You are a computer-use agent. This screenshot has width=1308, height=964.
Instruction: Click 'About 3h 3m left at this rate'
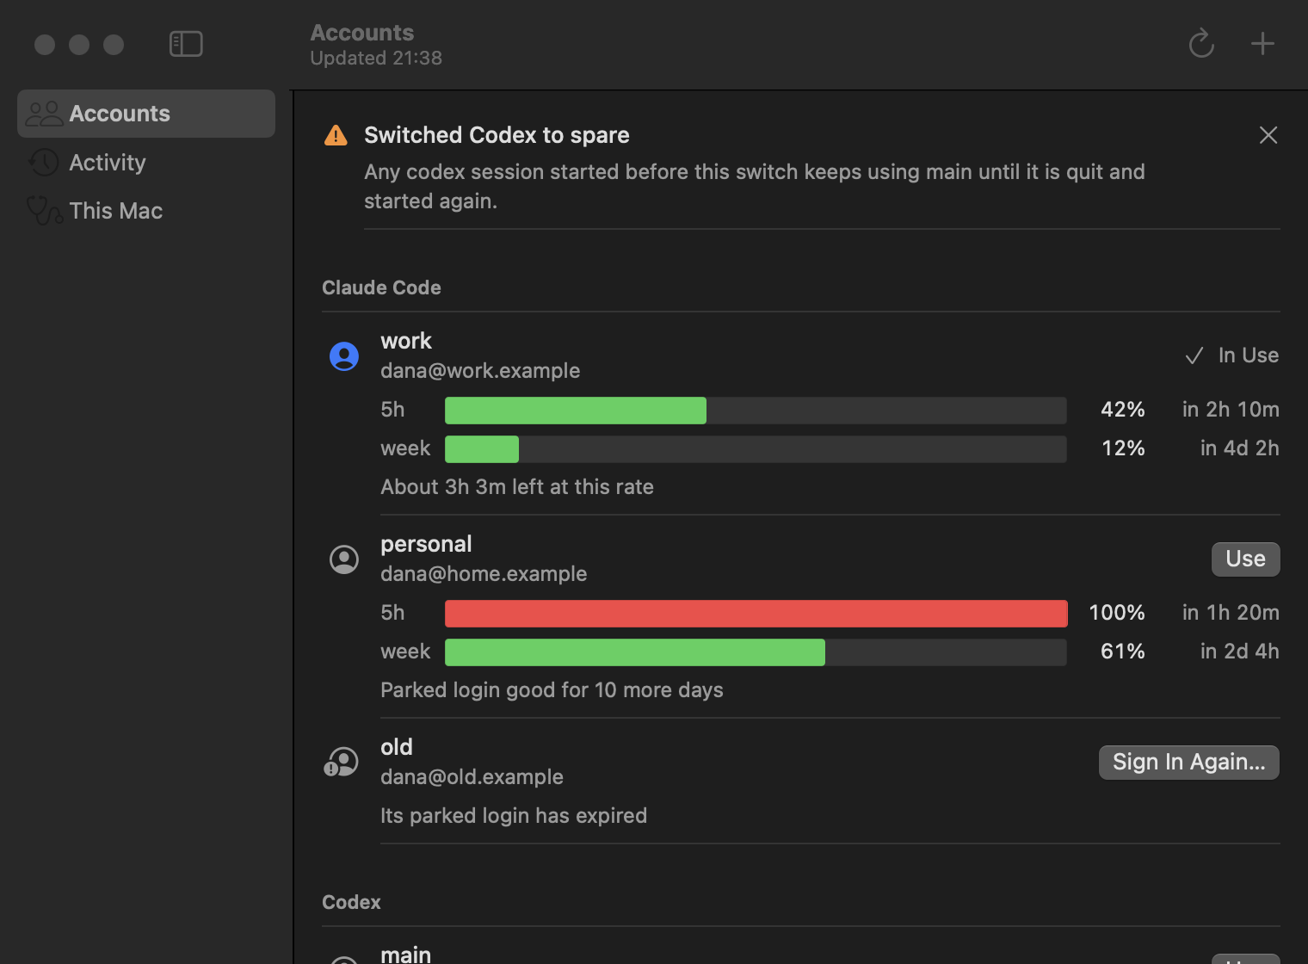[x=517, y=487]
